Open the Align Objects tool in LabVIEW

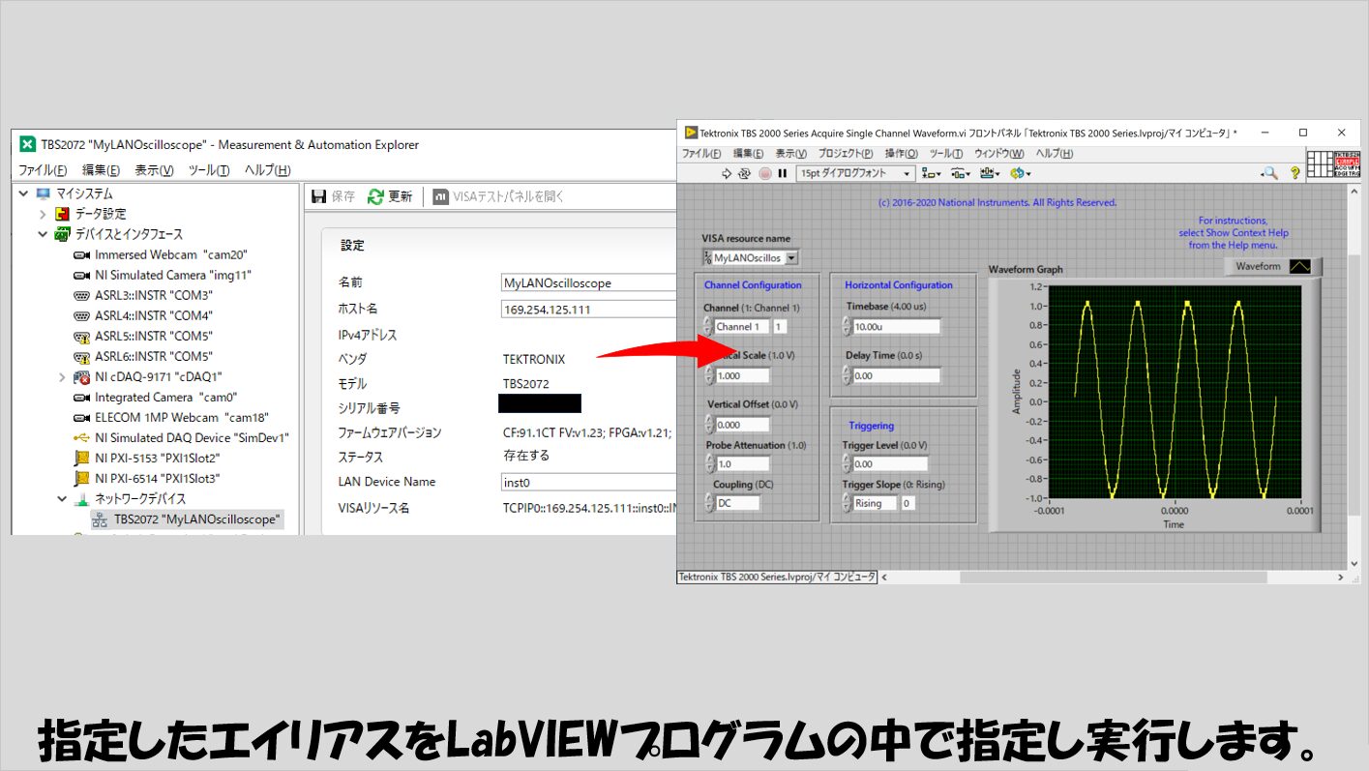pyautogui.click(x=931, y=173)
